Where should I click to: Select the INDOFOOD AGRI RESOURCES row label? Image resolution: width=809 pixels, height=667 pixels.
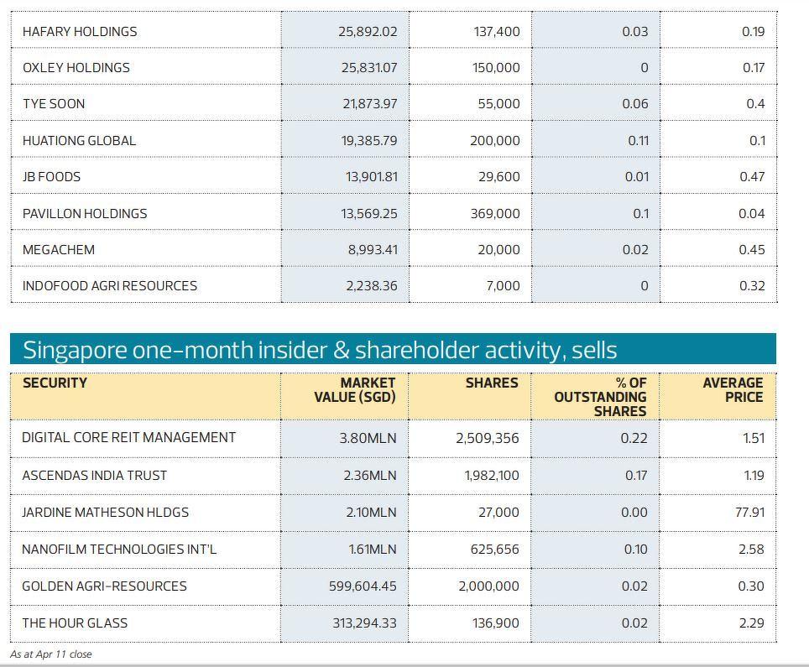[110, 286]
